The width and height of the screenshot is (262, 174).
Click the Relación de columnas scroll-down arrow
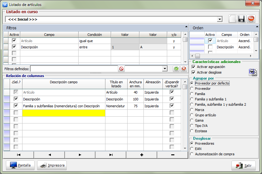pyautogui.click(x=185, y=148)
